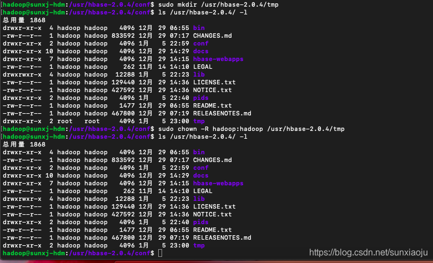433x263 pixels.
Task: Click 'root' owner in the tmp row
Action: [x=64, y=121]
